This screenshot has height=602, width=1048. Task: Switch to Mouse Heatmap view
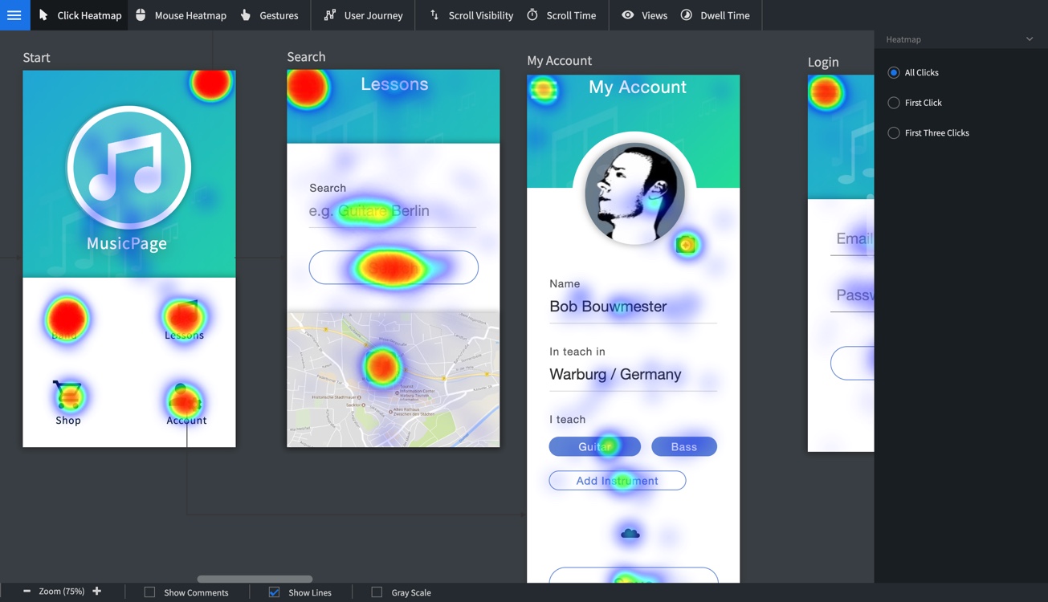[181, 15]
